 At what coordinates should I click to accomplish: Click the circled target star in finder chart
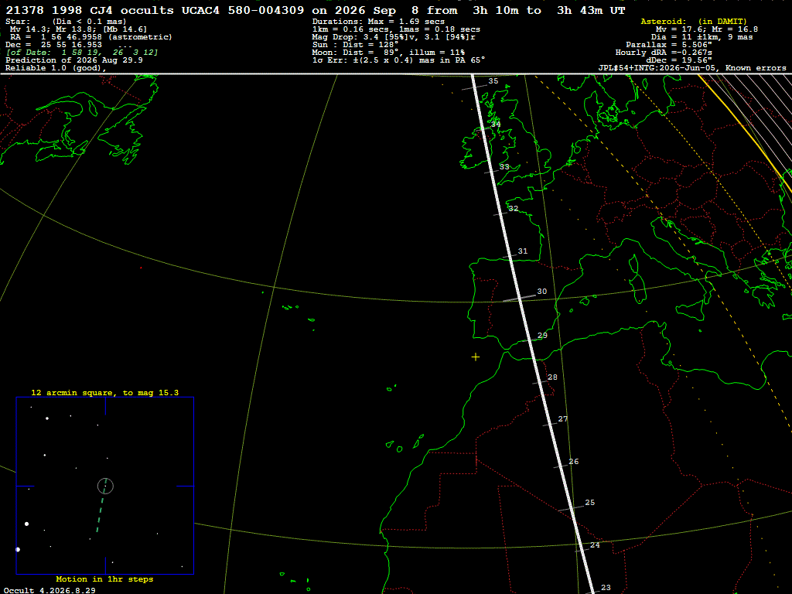point(105,486)
